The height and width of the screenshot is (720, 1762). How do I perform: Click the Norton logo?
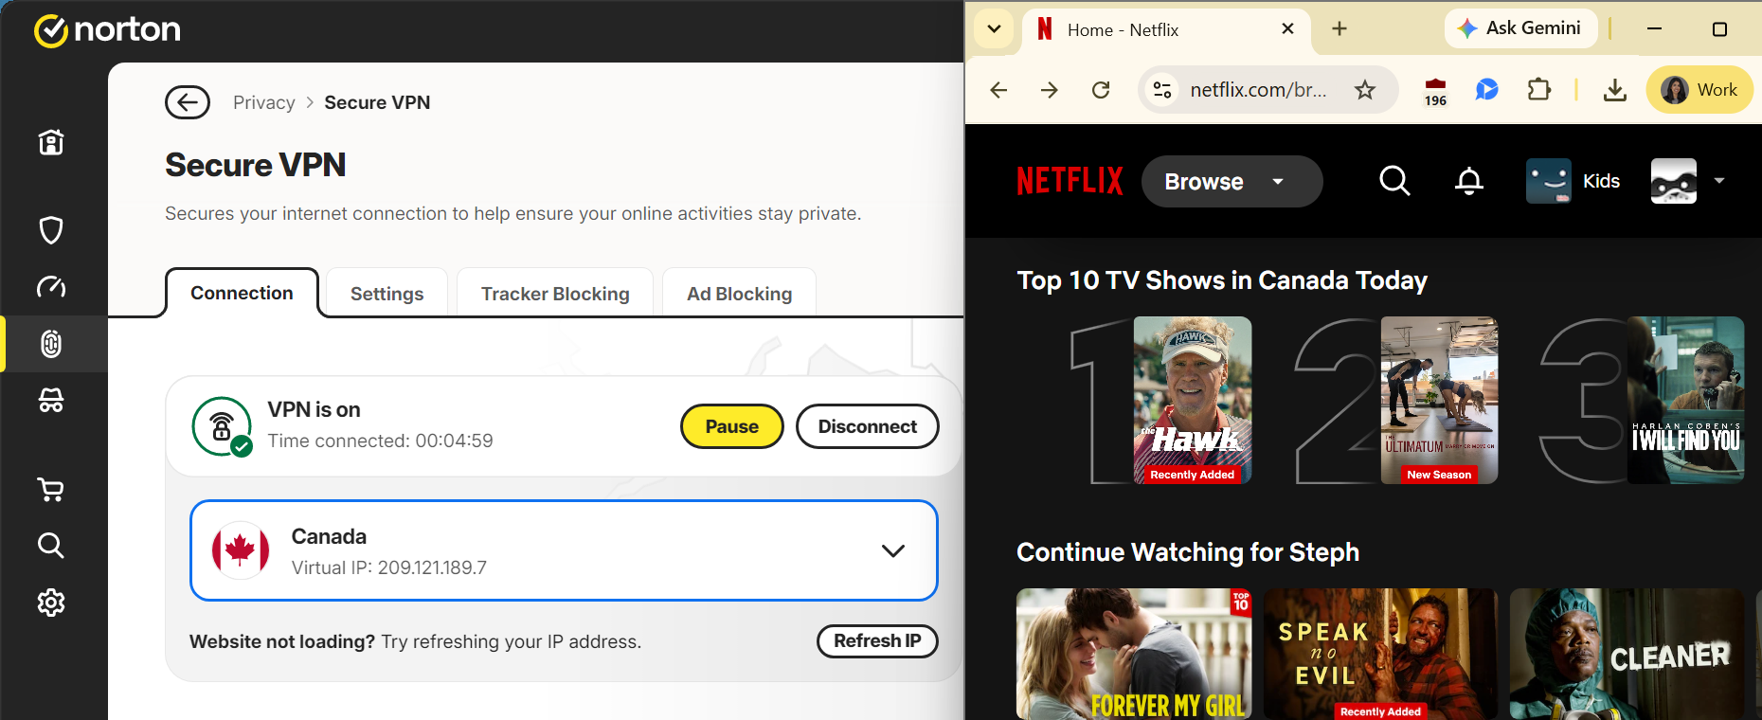(x=107, y=30)
